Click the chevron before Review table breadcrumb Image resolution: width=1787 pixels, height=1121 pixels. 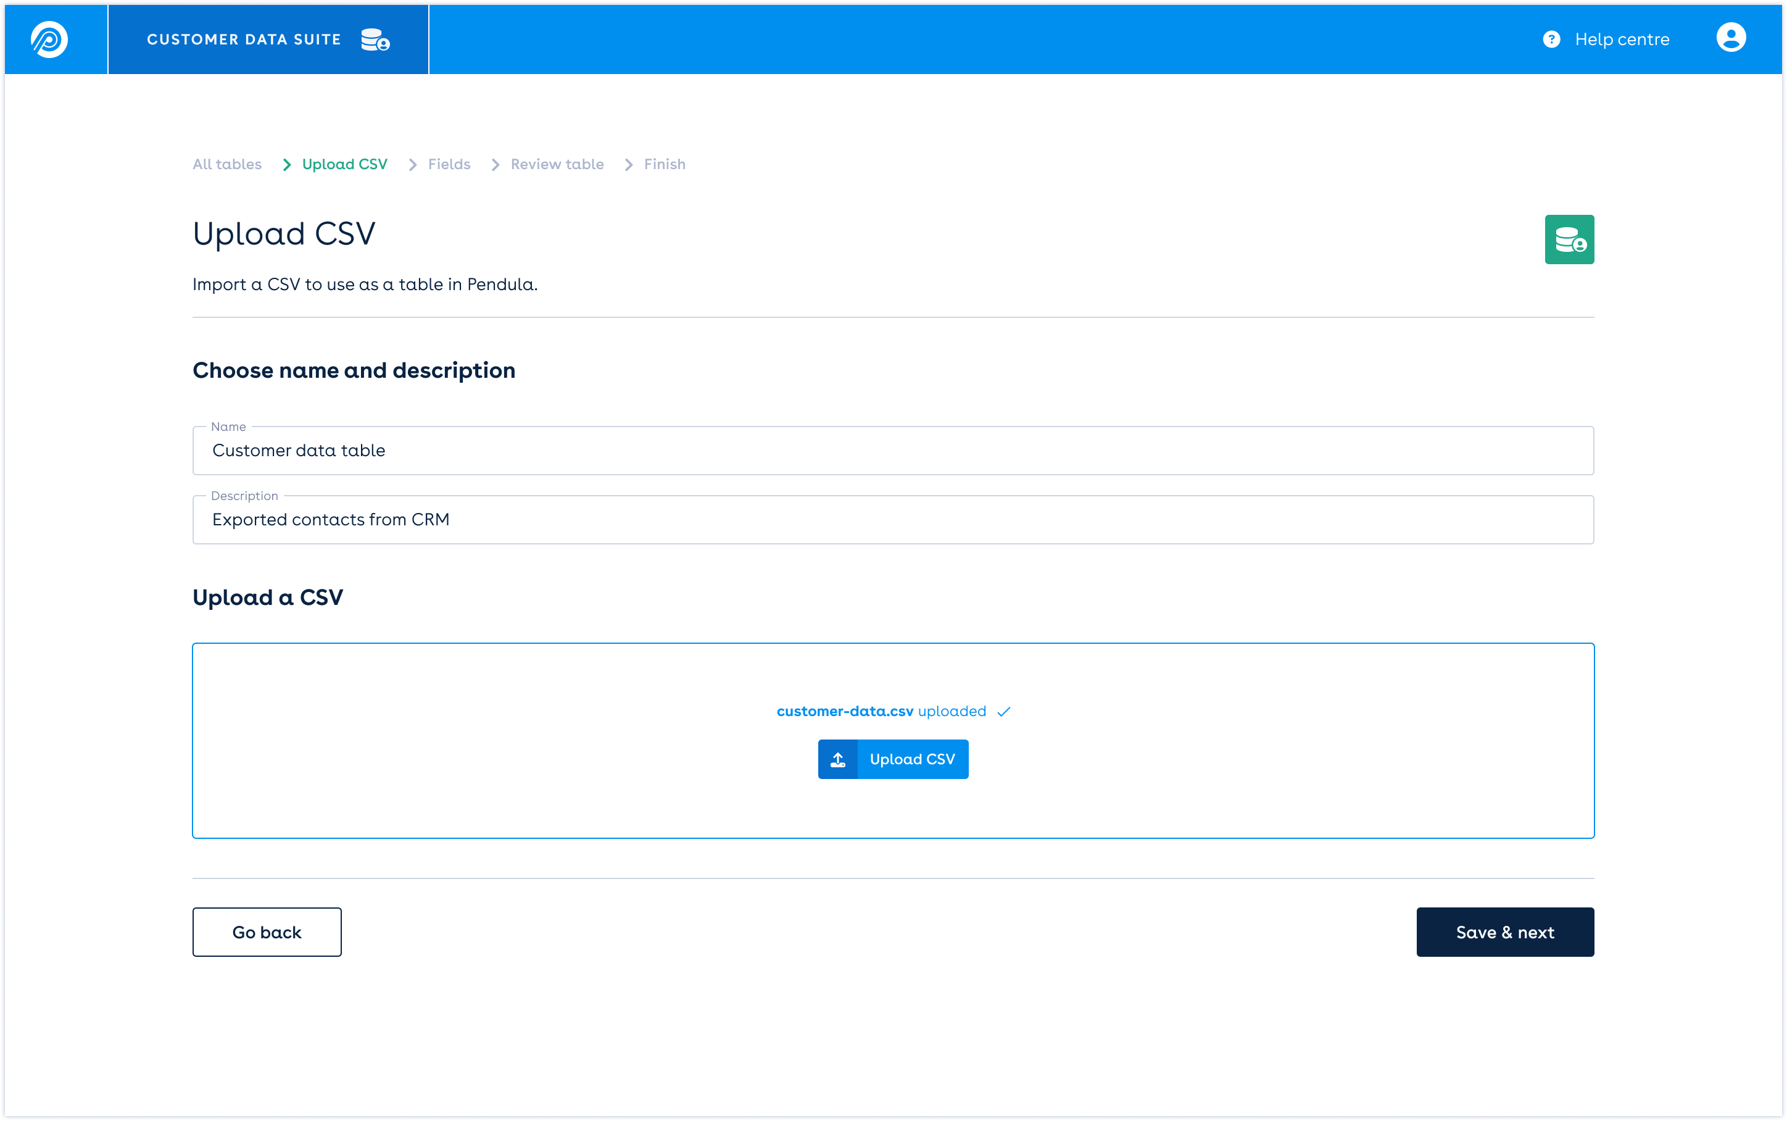[x=495, y=165]
